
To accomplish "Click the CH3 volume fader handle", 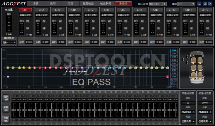I will pyautogui.click(x=54, y=21).
